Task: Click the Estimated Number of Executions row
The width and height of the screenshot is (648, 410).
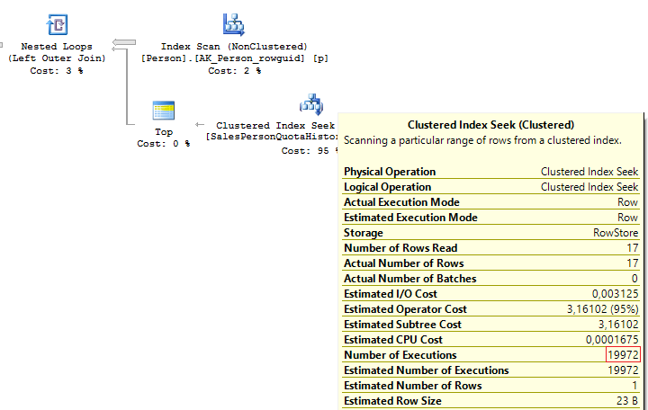Action: (x=491, y=370)
